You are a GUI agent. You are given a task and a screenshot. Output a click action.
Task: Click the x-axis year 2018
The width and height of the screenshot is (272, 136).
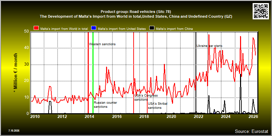[x=144, y=117]
